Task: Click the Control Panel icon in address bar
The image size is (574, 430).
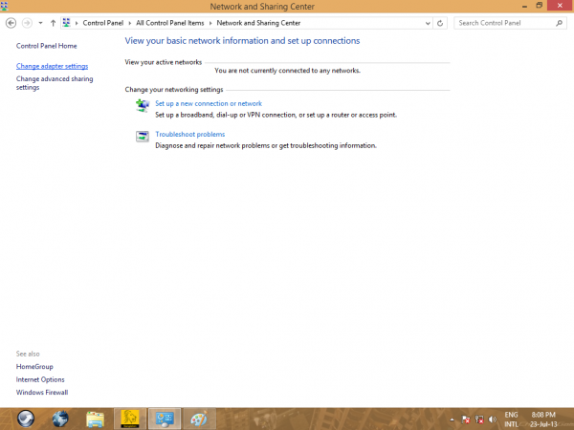Action: pos(66,23)
